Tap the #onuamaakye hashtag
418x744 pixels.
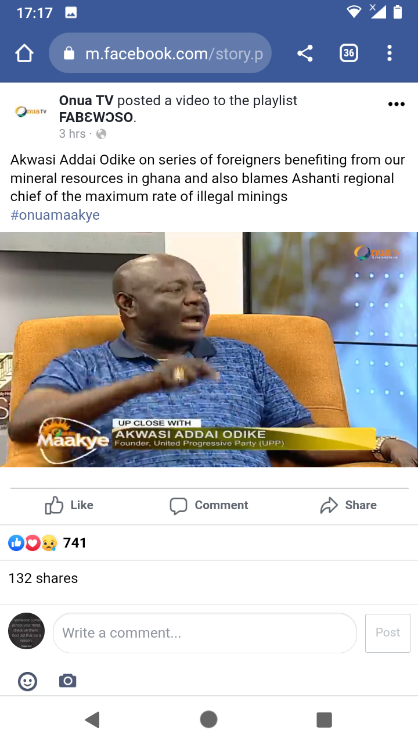click(55, 215)
